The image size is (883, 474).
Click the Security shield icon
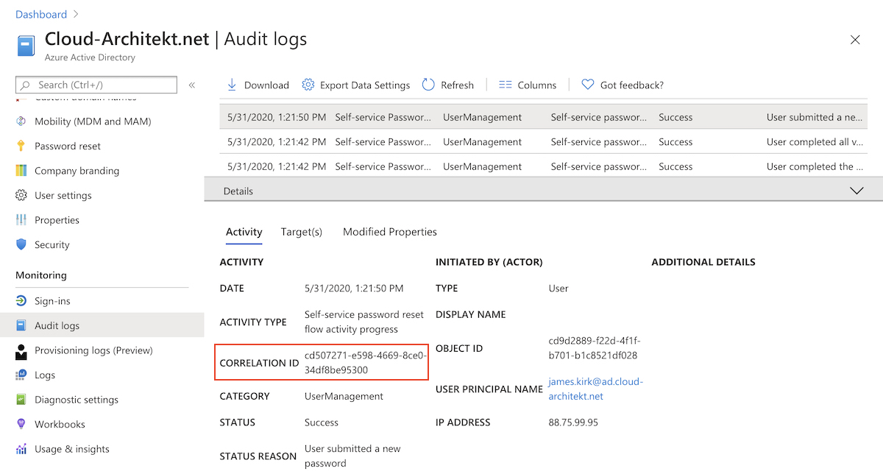[x=21, y=244]
